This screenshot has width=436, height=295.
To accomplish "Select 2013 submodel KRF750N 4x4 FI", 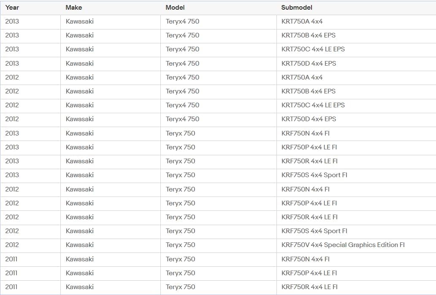I will [x=305, y=133].
